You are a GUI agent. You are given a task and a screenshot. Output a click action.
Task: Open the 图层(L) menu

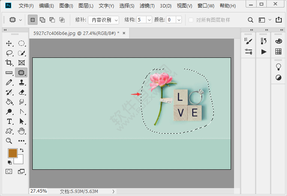click(x=86, y=6)
